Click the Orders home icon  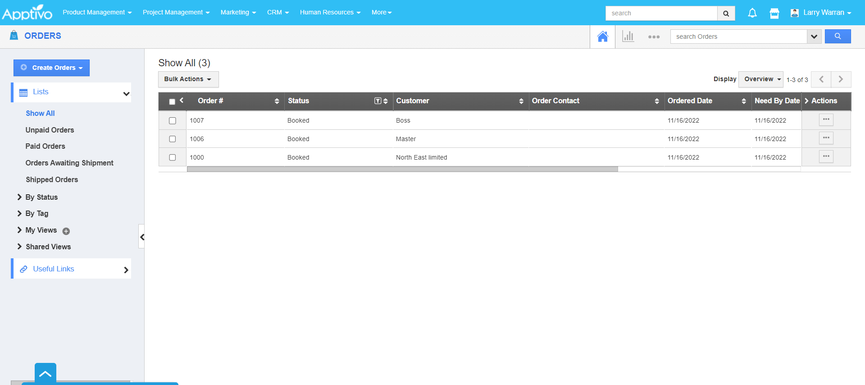point(602,37)
